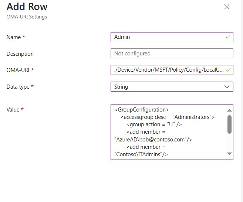The height and width of the screenshot is (202, 243).
Task: Click the Value scrollbar thumb
Action: click(x=229, y=124)
